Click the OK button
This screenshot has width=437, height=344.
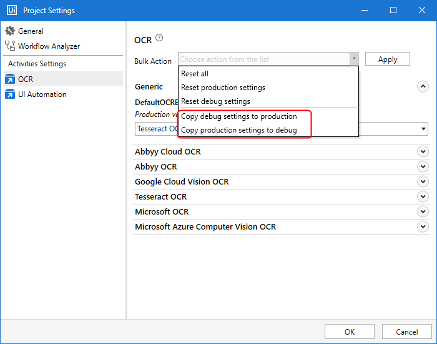350,331
